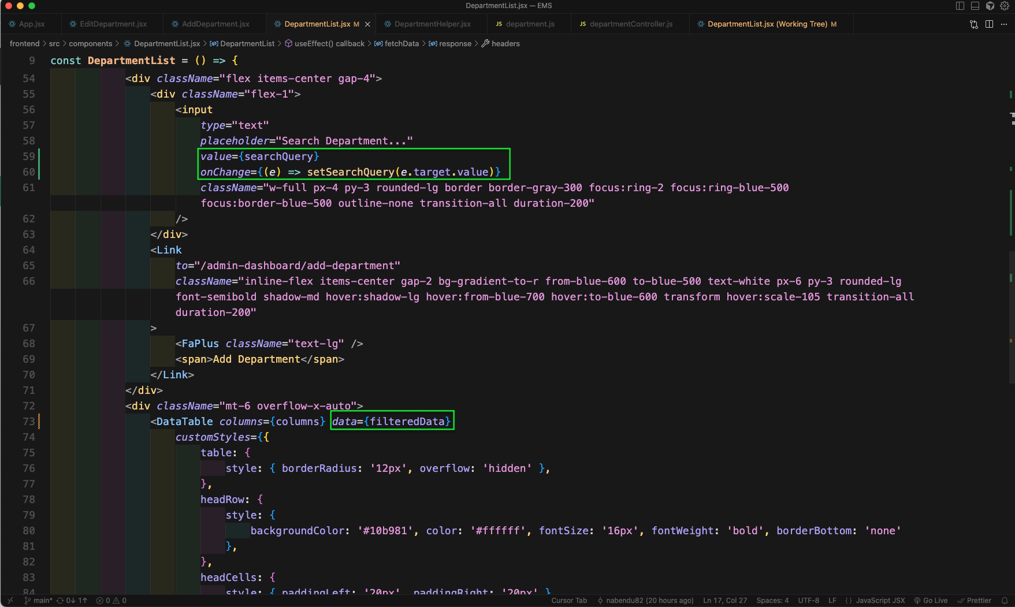The height and width of the screenshot is (607, 1015).
Task: Click the src breadcrumb segment
Action: point(54,44)
